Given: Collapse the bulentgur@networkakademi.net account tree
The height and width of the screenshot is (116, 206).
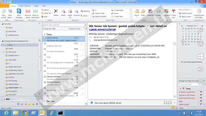Looking at the screenshot, I should [x=2, y=41].
